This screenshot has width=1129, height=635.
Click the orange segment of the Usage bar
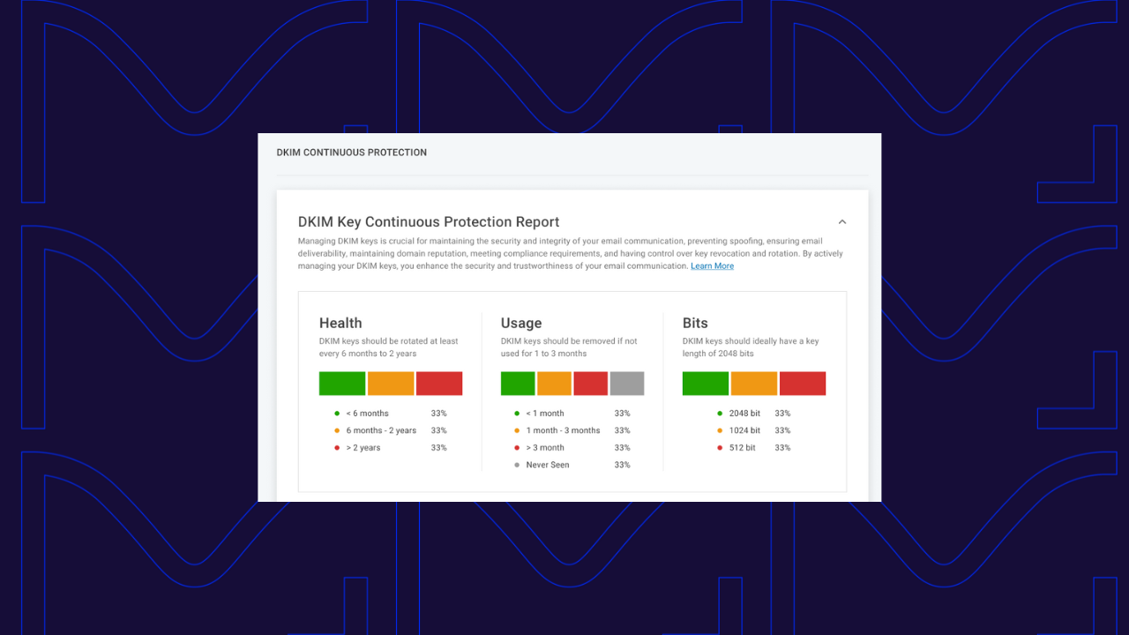[x=554, y=383]
